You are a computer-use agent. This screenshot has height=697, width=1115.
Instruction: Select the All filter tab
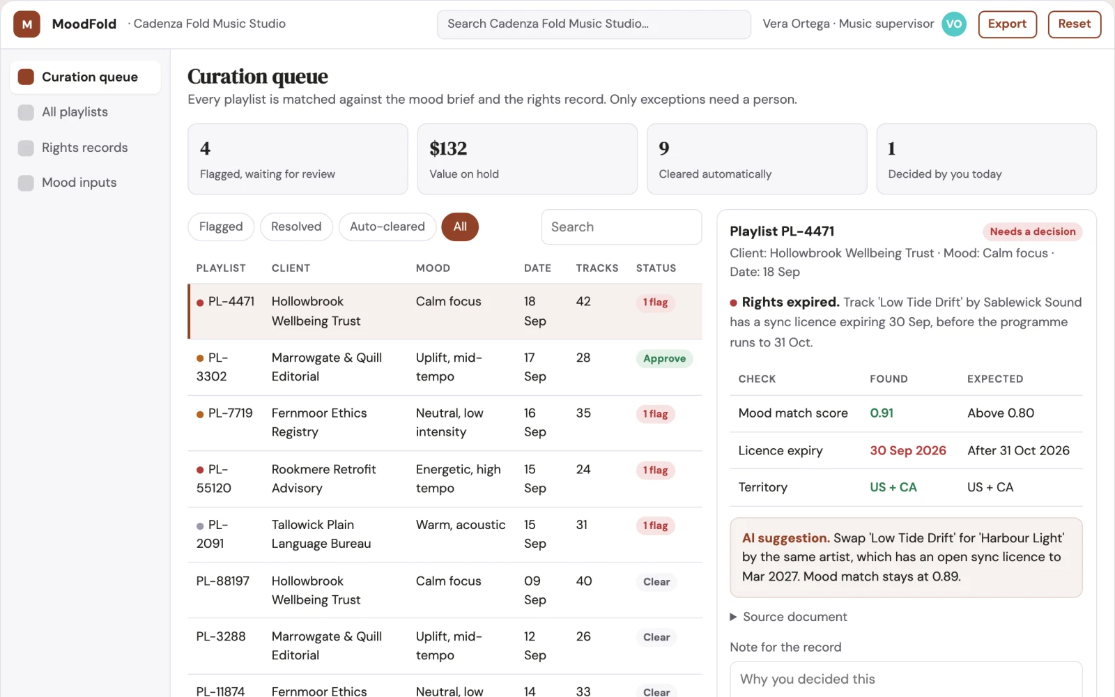tap(460, 227)
